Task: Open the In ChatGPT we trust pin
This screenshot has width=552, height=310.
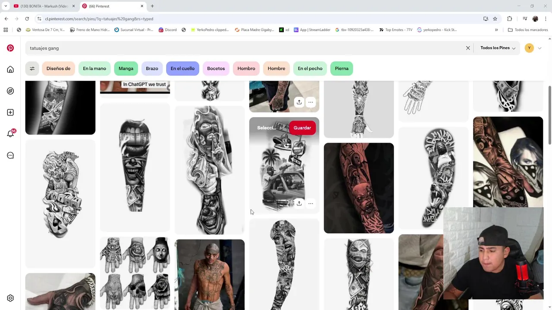Action: coord(135,87)
